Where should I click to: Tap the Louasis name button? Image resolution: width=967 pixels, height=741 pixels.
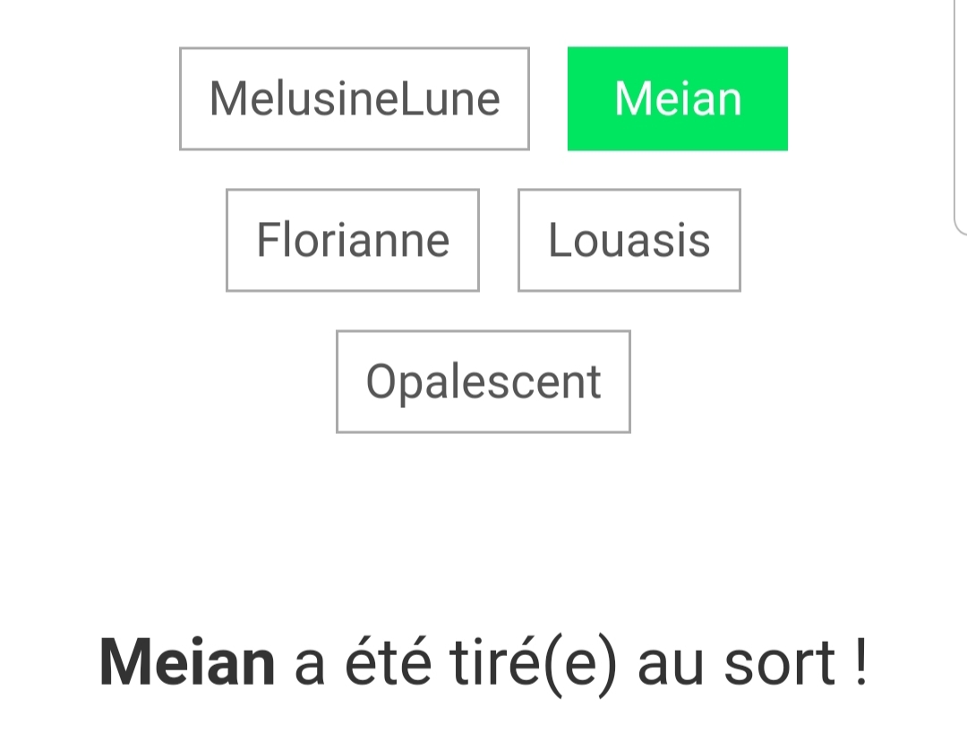tap(629, 240)
